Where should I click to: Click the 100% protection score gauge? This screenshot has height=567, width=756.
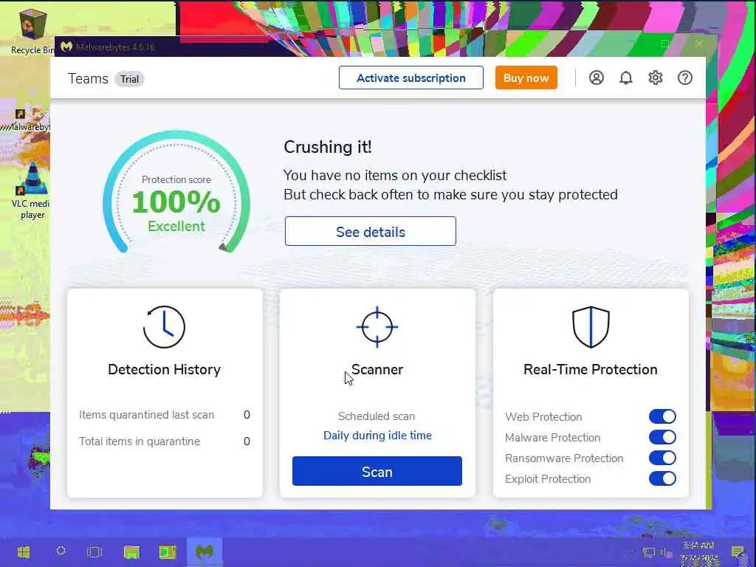(176, 193)
